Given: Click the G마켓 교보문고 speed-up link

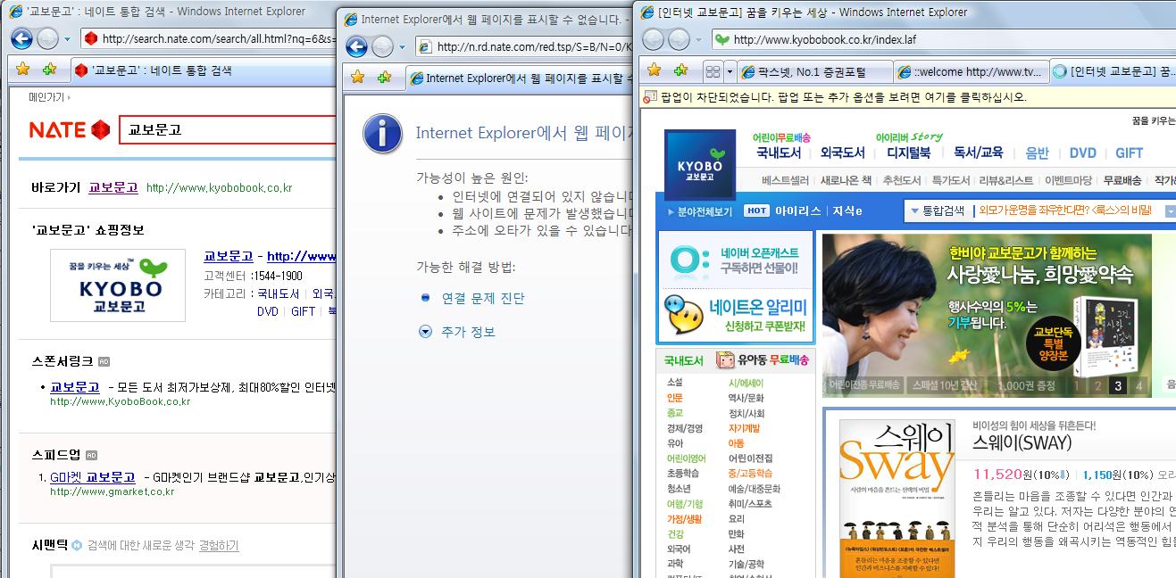Looking at the screenshot, I should (93, 477).
